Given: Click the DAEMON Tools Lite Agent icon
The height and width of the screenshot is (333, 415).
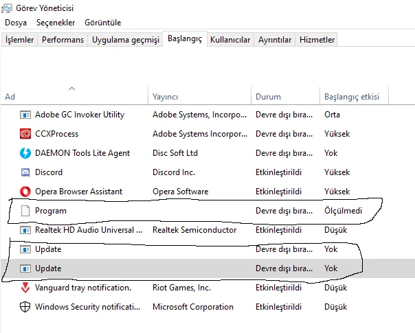Looking at the screenshot, I should click(x=25, y=153).
